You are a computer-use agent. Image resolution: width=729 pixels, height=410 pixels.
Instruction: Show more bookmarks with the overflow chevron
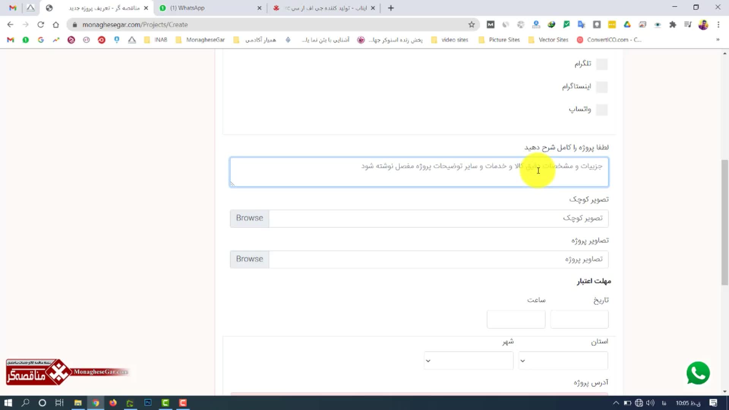click(x=718, y=40)
